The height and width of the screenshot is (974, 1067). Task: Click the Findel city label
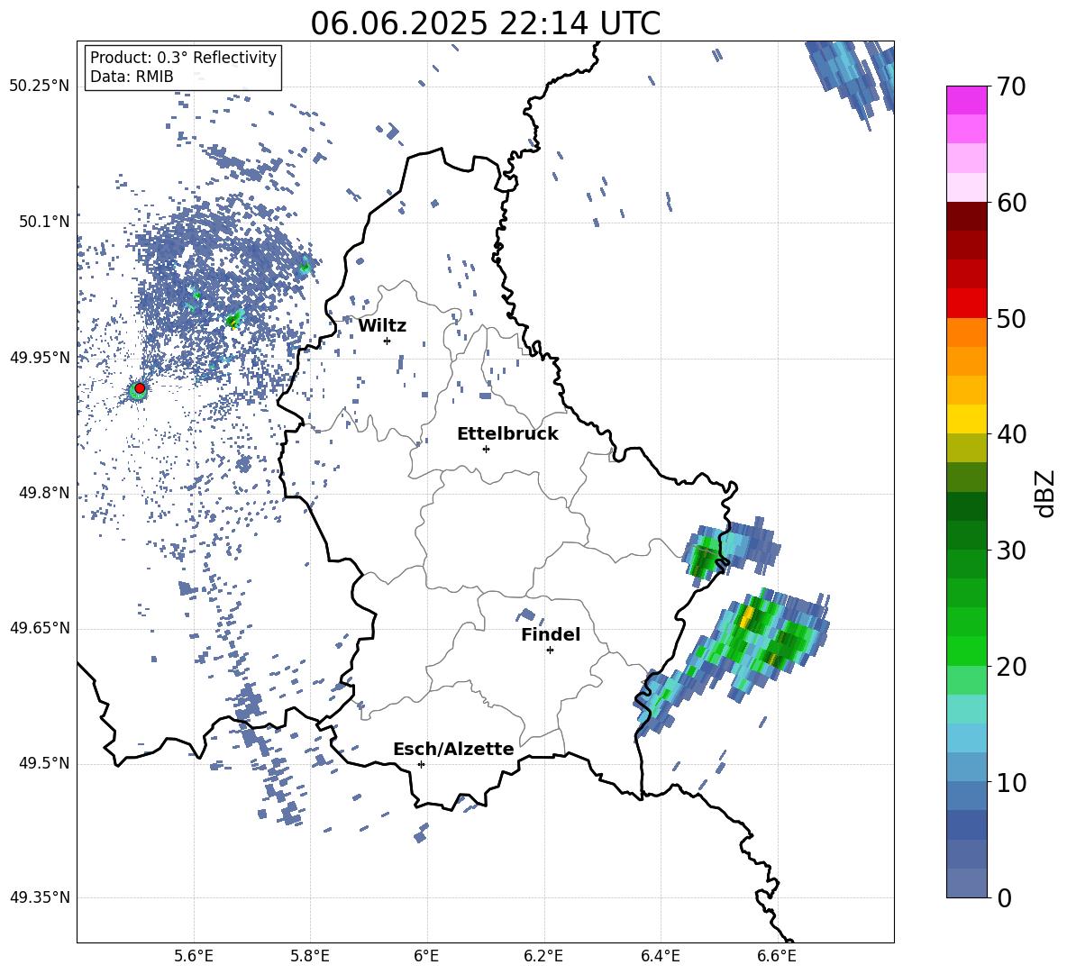click(x=551, y=634)
